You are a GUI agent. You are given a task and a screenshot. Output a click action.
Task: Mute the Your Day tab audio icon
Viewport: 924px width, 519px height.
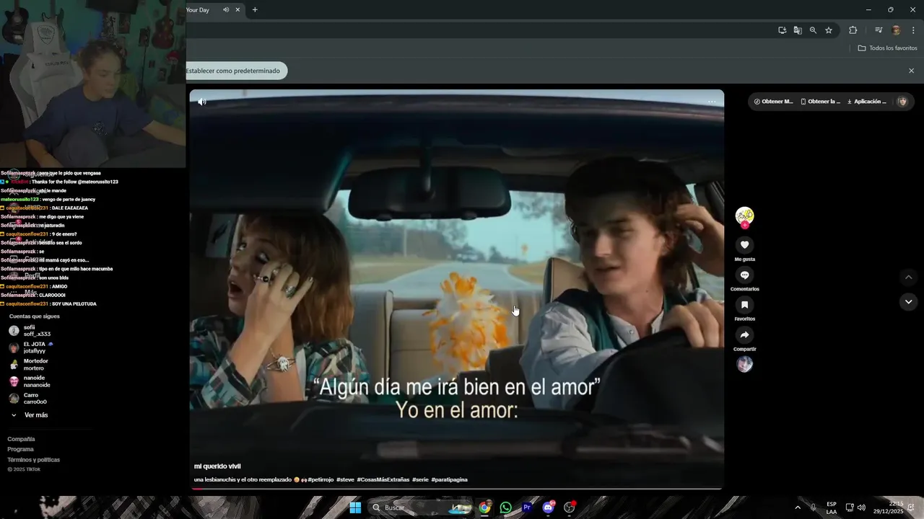(x=226, y=9)
